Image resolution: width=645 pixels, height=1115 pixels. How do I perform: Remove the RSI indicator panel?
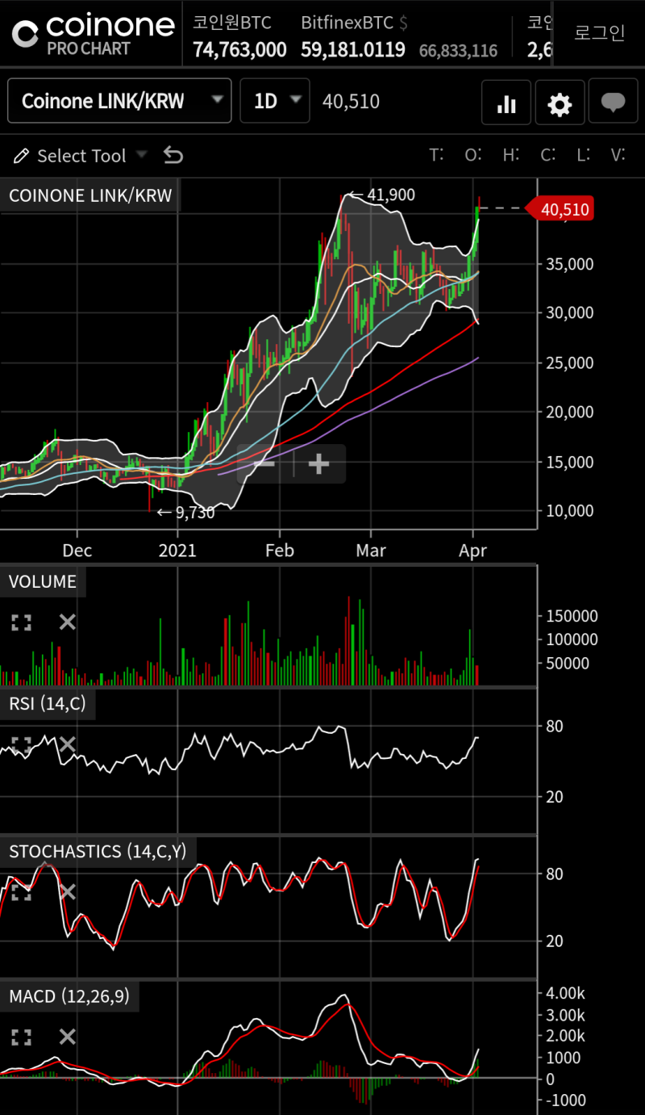[67, 744]
